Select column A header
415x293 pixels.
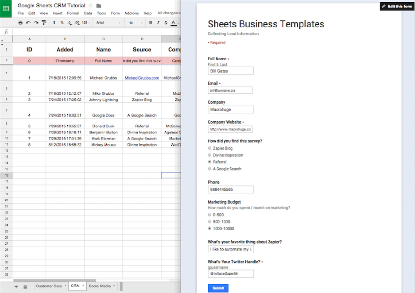click(29, 39)
